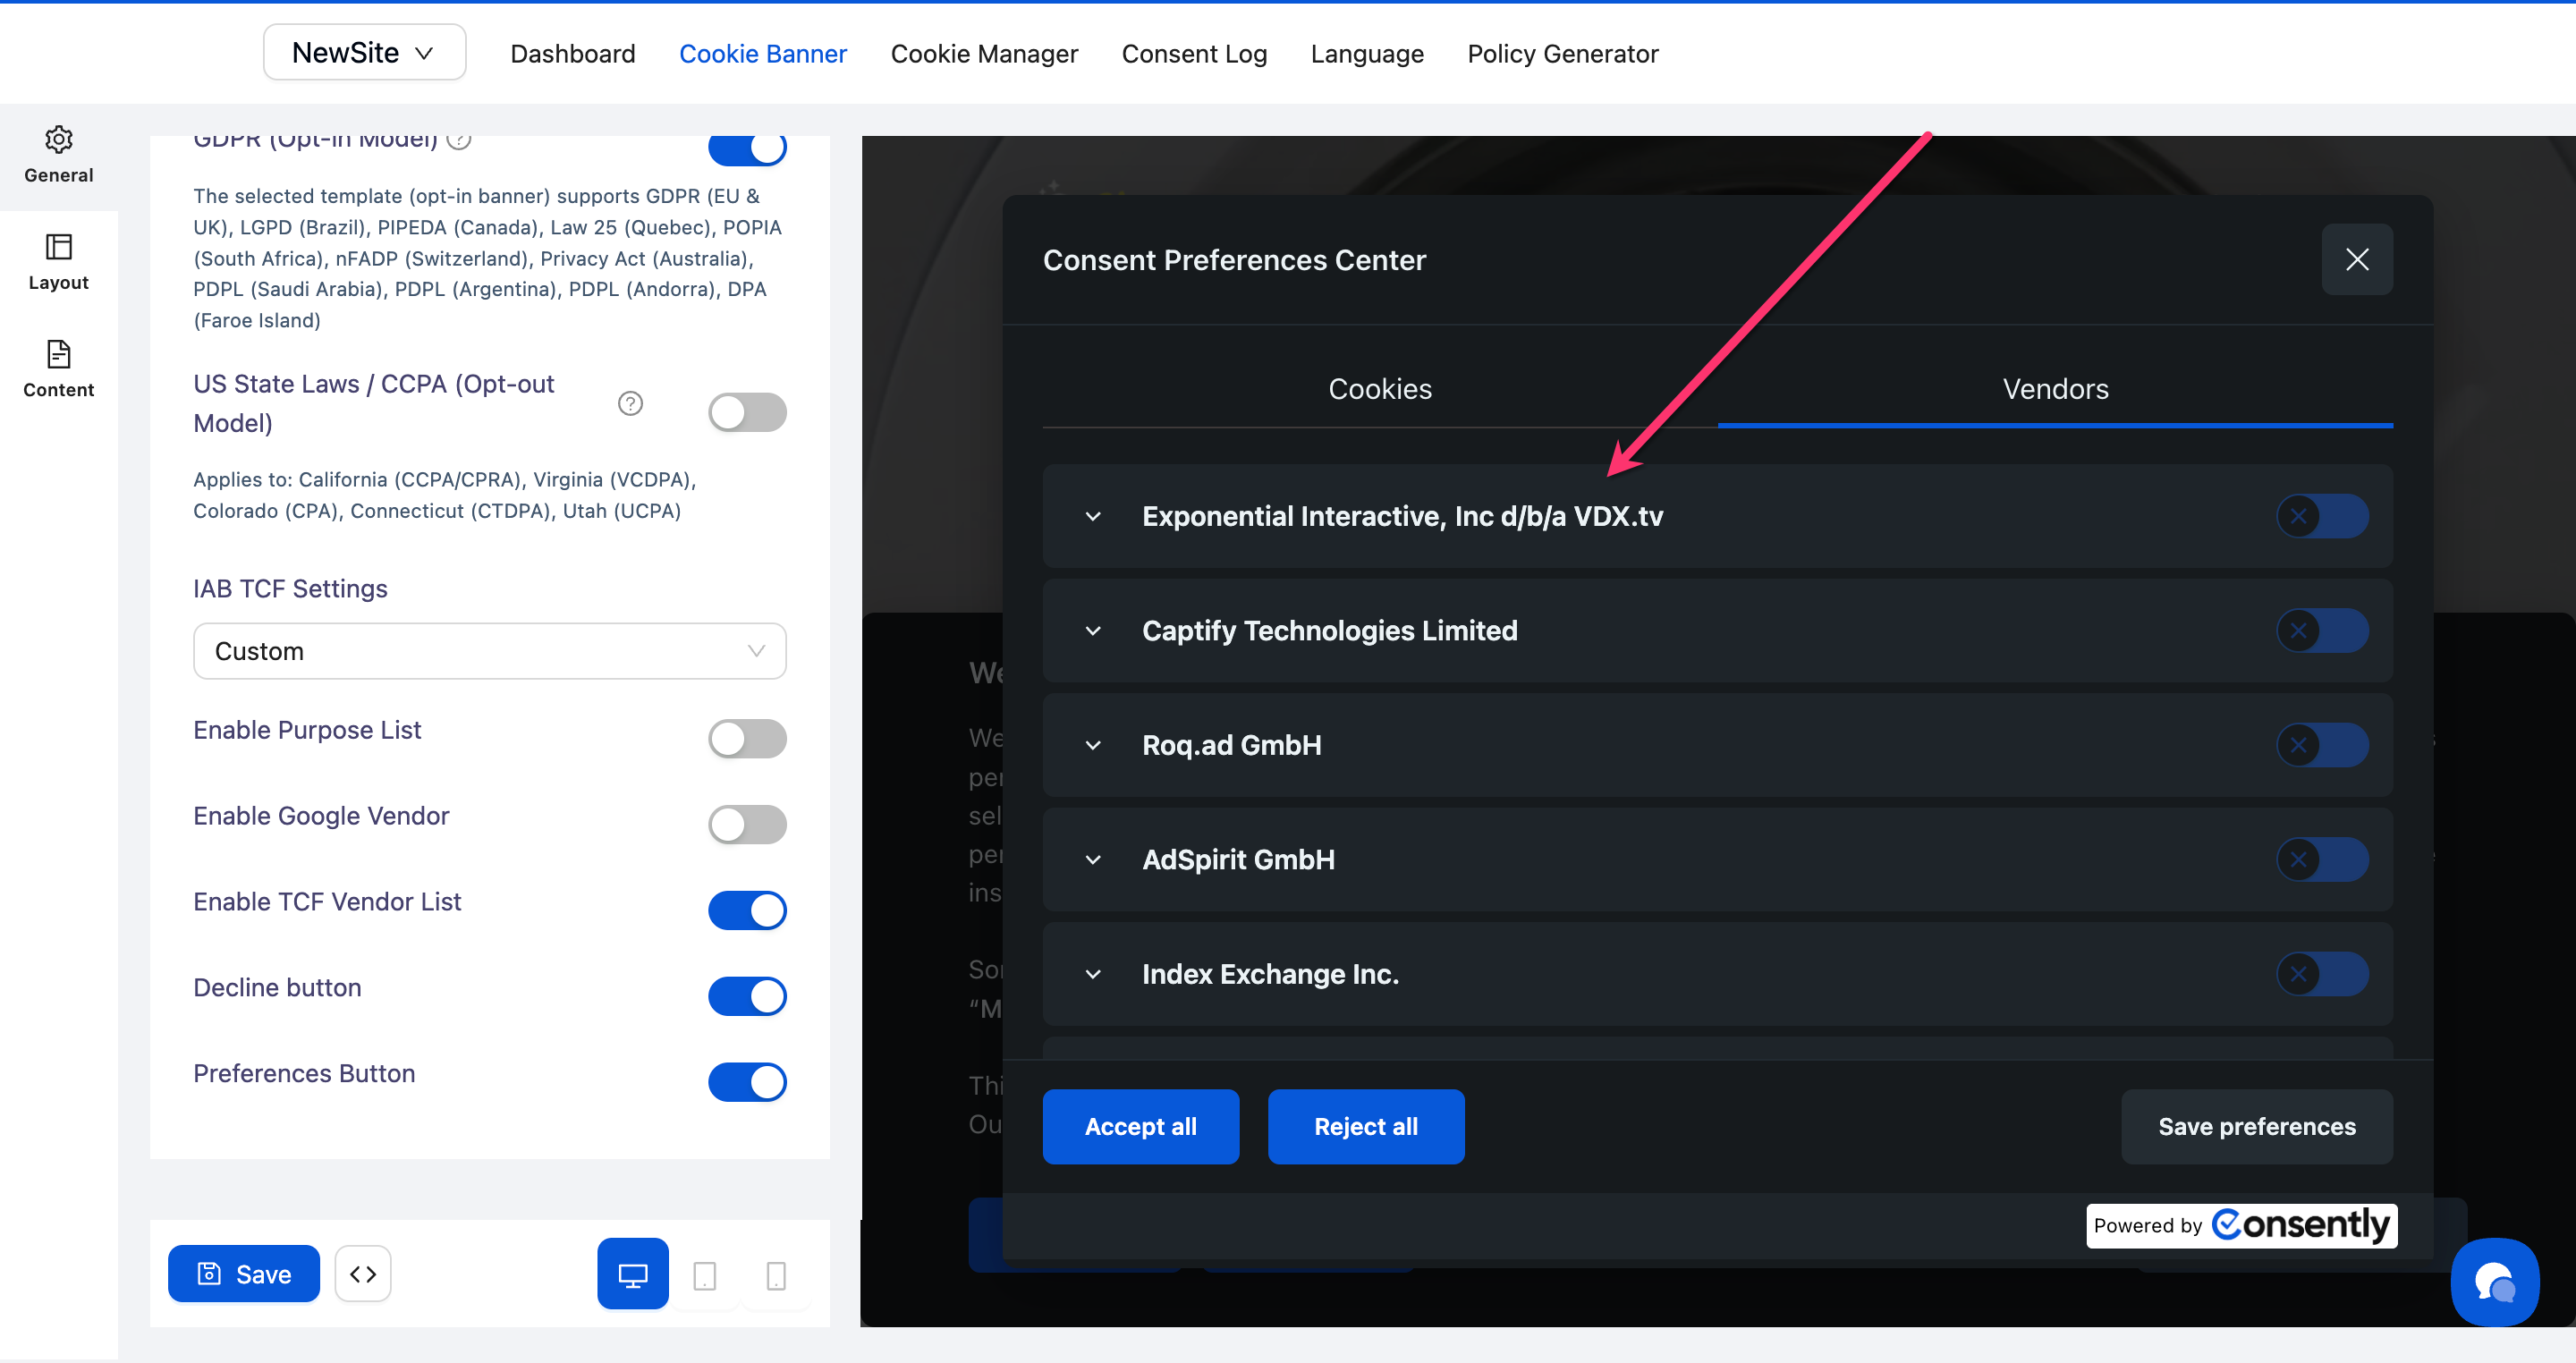Screen dimensions: 2576x1363
Task: Toggle consent for Roq.ad GmbH vendor
Action: pos(2321,745)
